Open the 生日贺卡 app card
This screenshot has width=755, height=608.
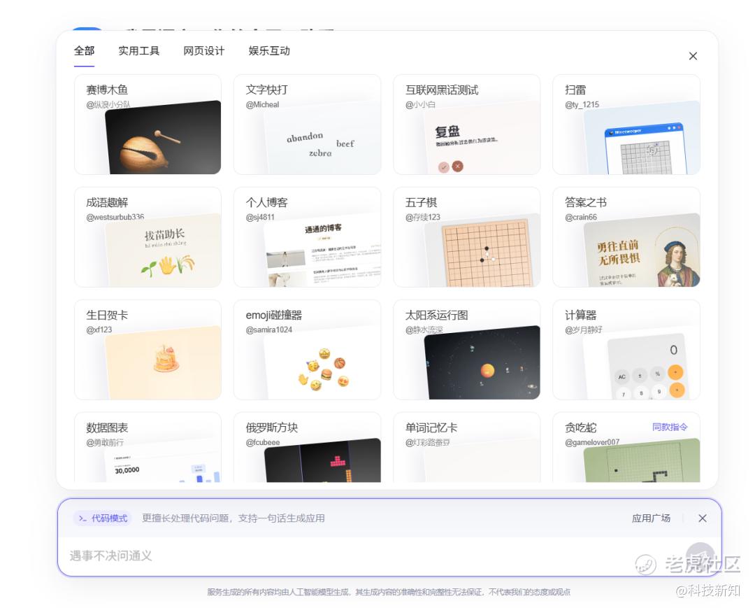pos(148,350)
